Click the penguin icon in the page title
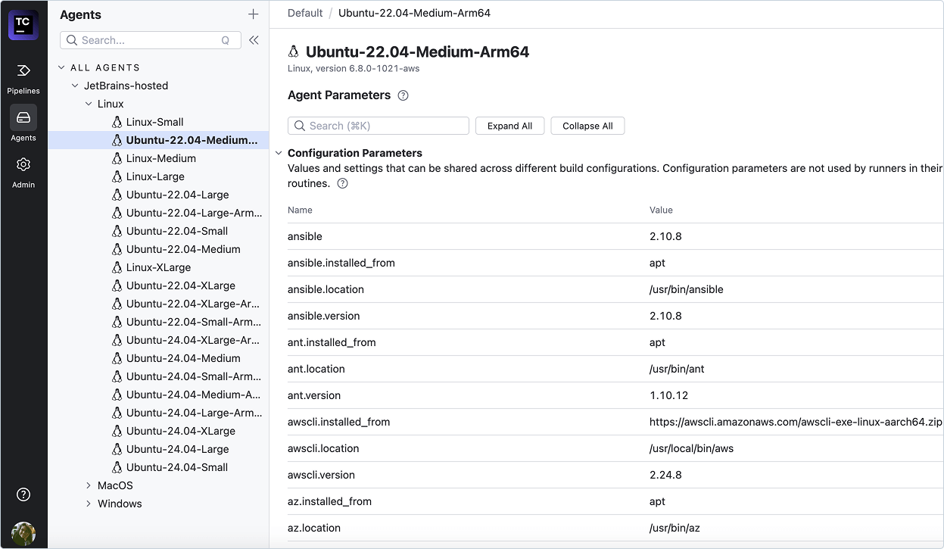The width and height of the screenshot is (944, 549). [294, 51]
